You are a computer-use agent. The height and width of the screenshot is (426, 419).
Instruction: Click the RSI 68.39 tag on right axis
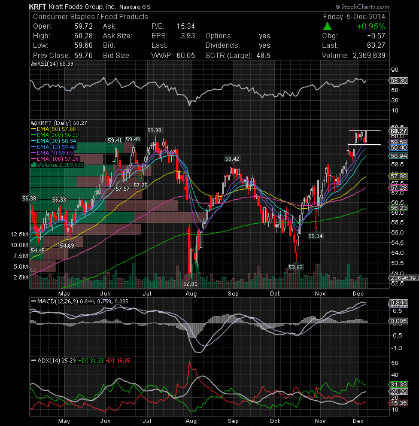click(399, 81)
